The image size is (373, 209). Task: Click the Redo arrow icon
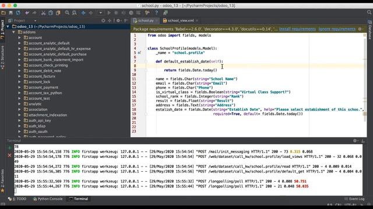[34, 13]
